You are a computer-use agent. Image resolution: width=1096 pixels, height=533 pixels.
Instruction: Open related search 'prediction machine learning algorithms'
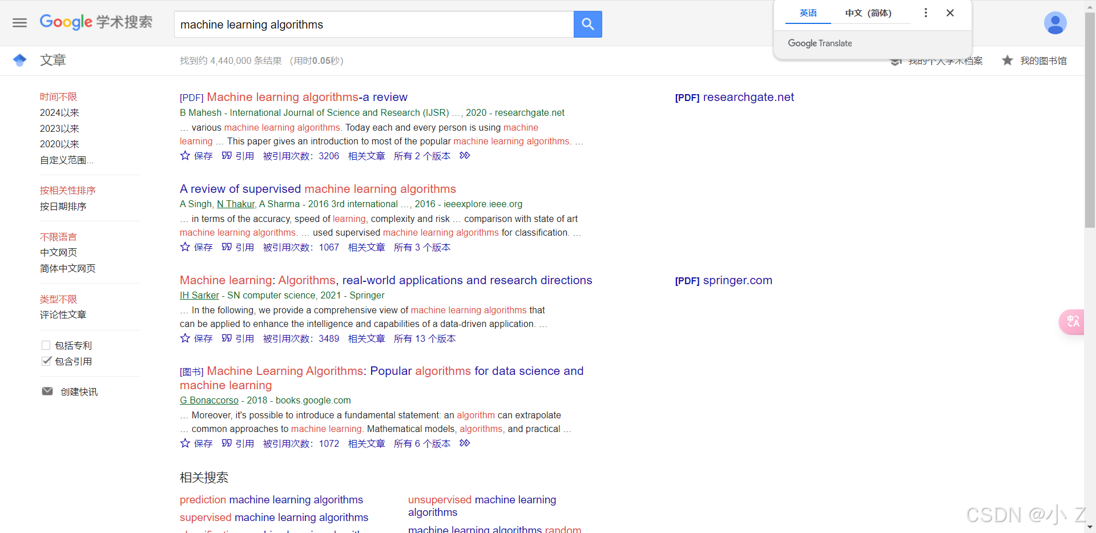[x=271, y=500]
